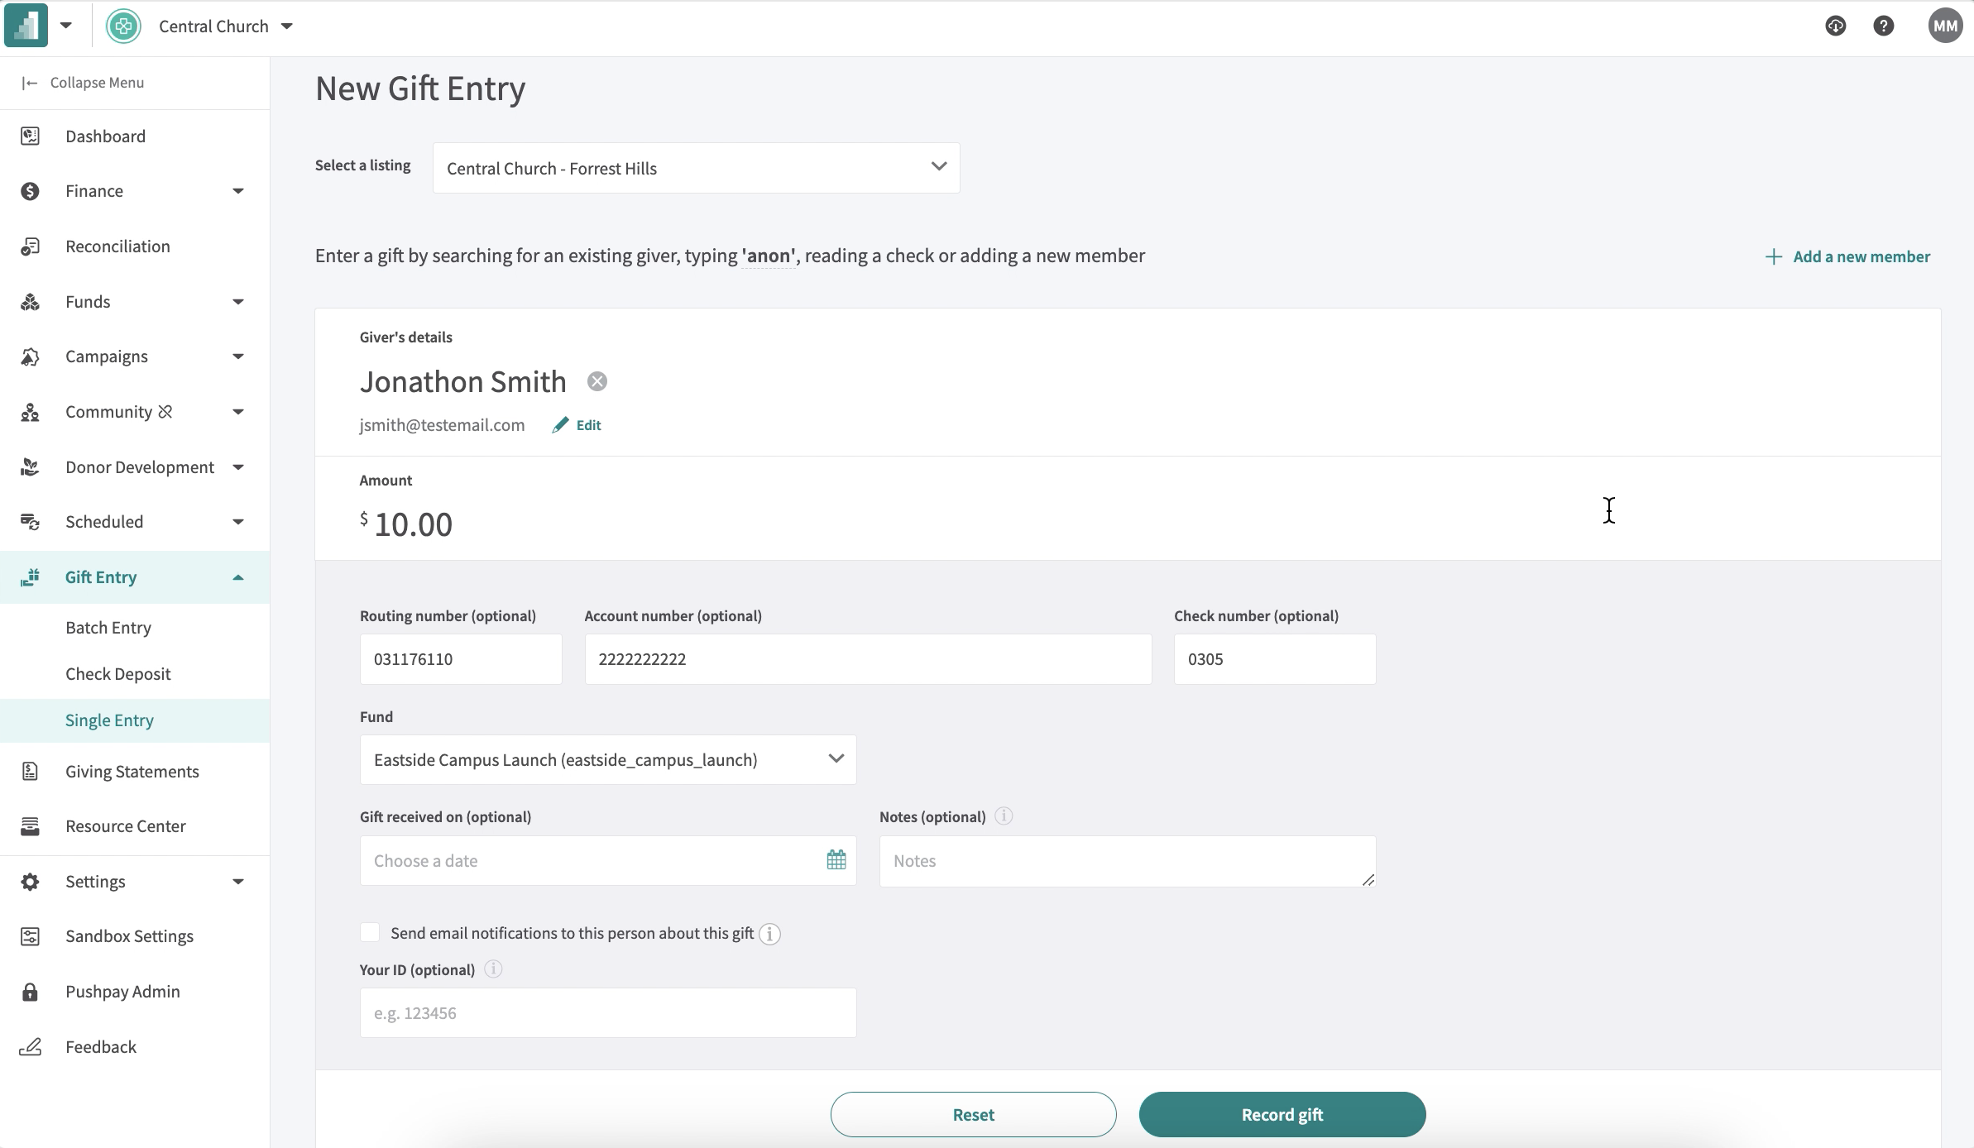Viewport: 1974px width, 1148px height.
Task: Click the calendar icon in date field
Action: 836,860
